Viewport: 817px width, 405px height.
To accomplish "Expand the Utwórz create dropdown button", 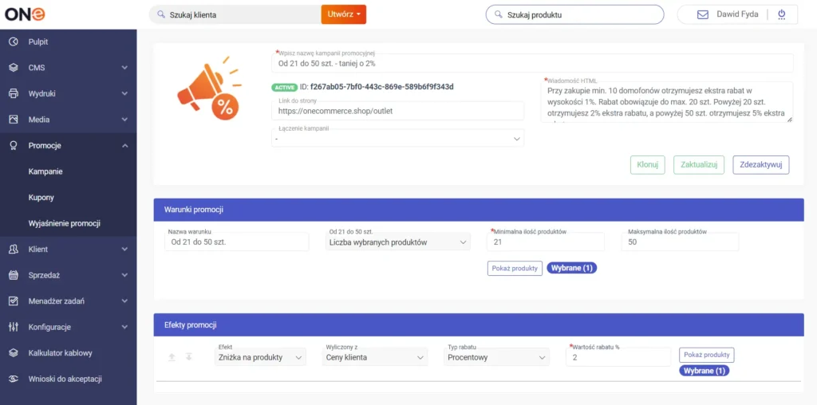I will tap(344, 14).
